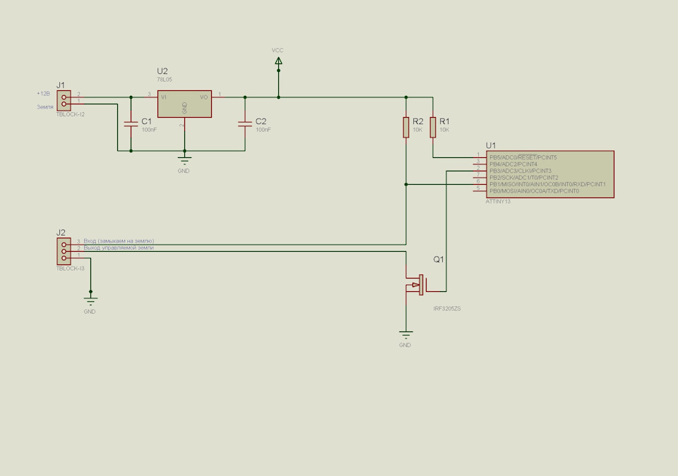Viewport: 678px width, 476px height.
Task: Select the J2 three-pin terminal block symbol
Action: click(64, 251)
